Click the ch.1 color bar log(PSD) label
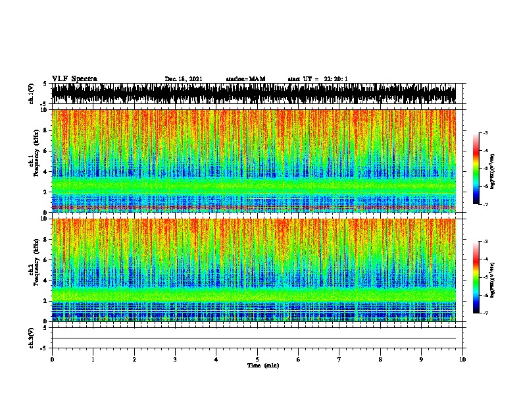Viewport: 521px width, 403px height. [492, 172]
